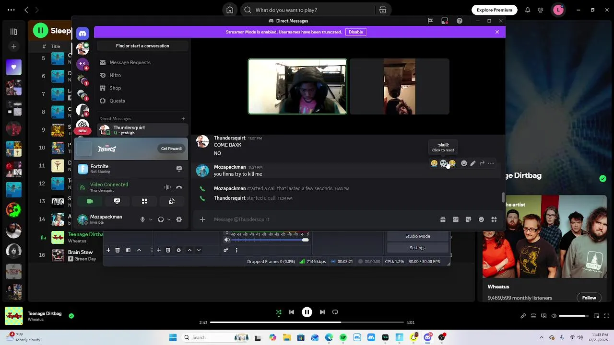The height and width of the screenshot is (345, 614).
Task: Open OBS advanced audio properties gears
Action: click(225, 250)
